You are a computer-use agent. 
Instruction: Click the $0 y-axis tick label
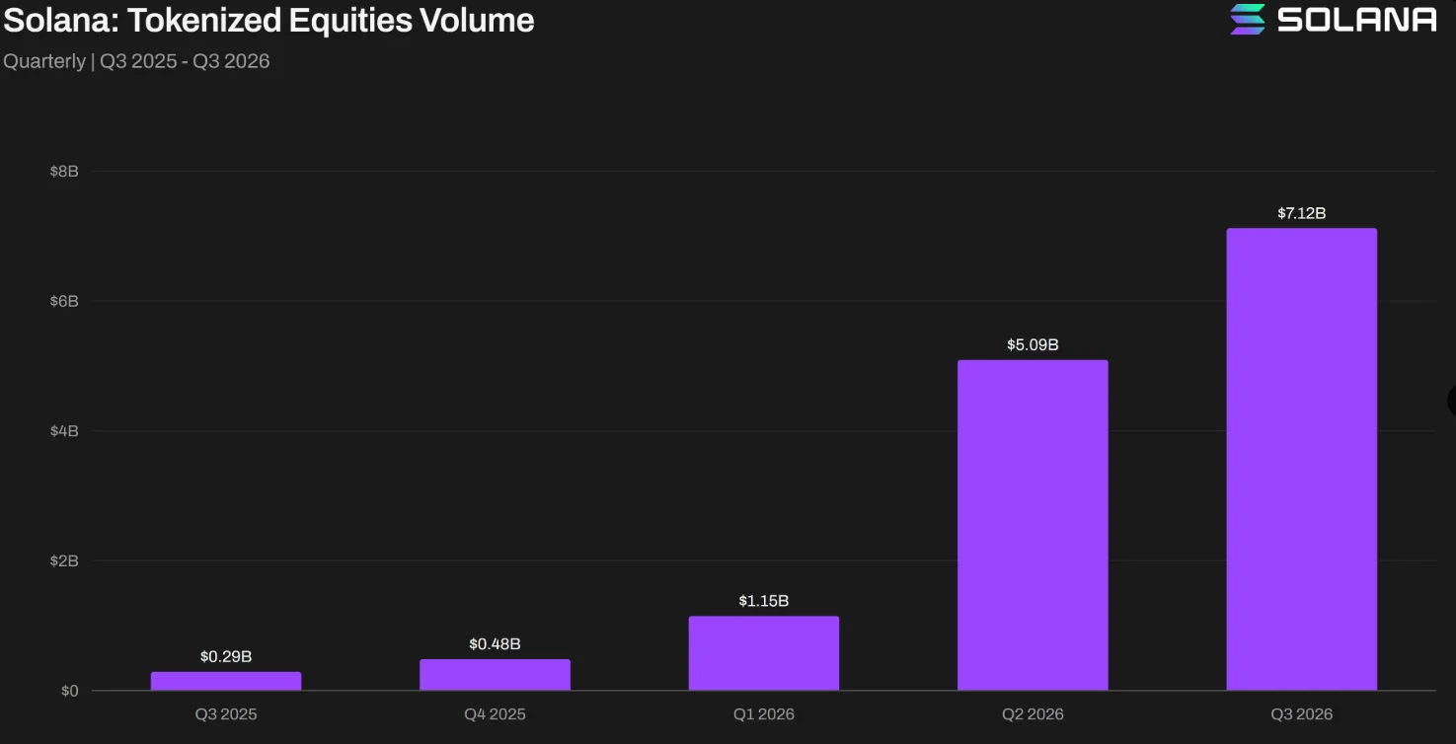pyautogui.click(x=69, y=691)
